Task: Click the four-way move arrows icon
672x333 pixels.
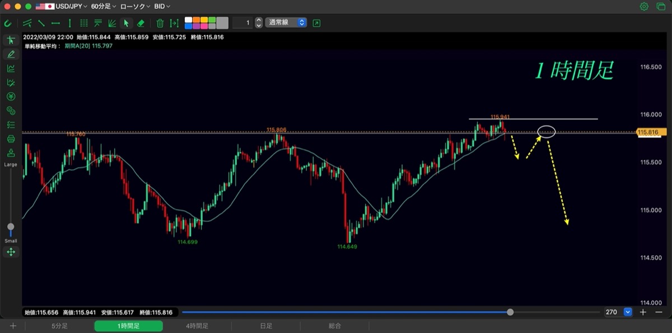Action: click(11, 252)
